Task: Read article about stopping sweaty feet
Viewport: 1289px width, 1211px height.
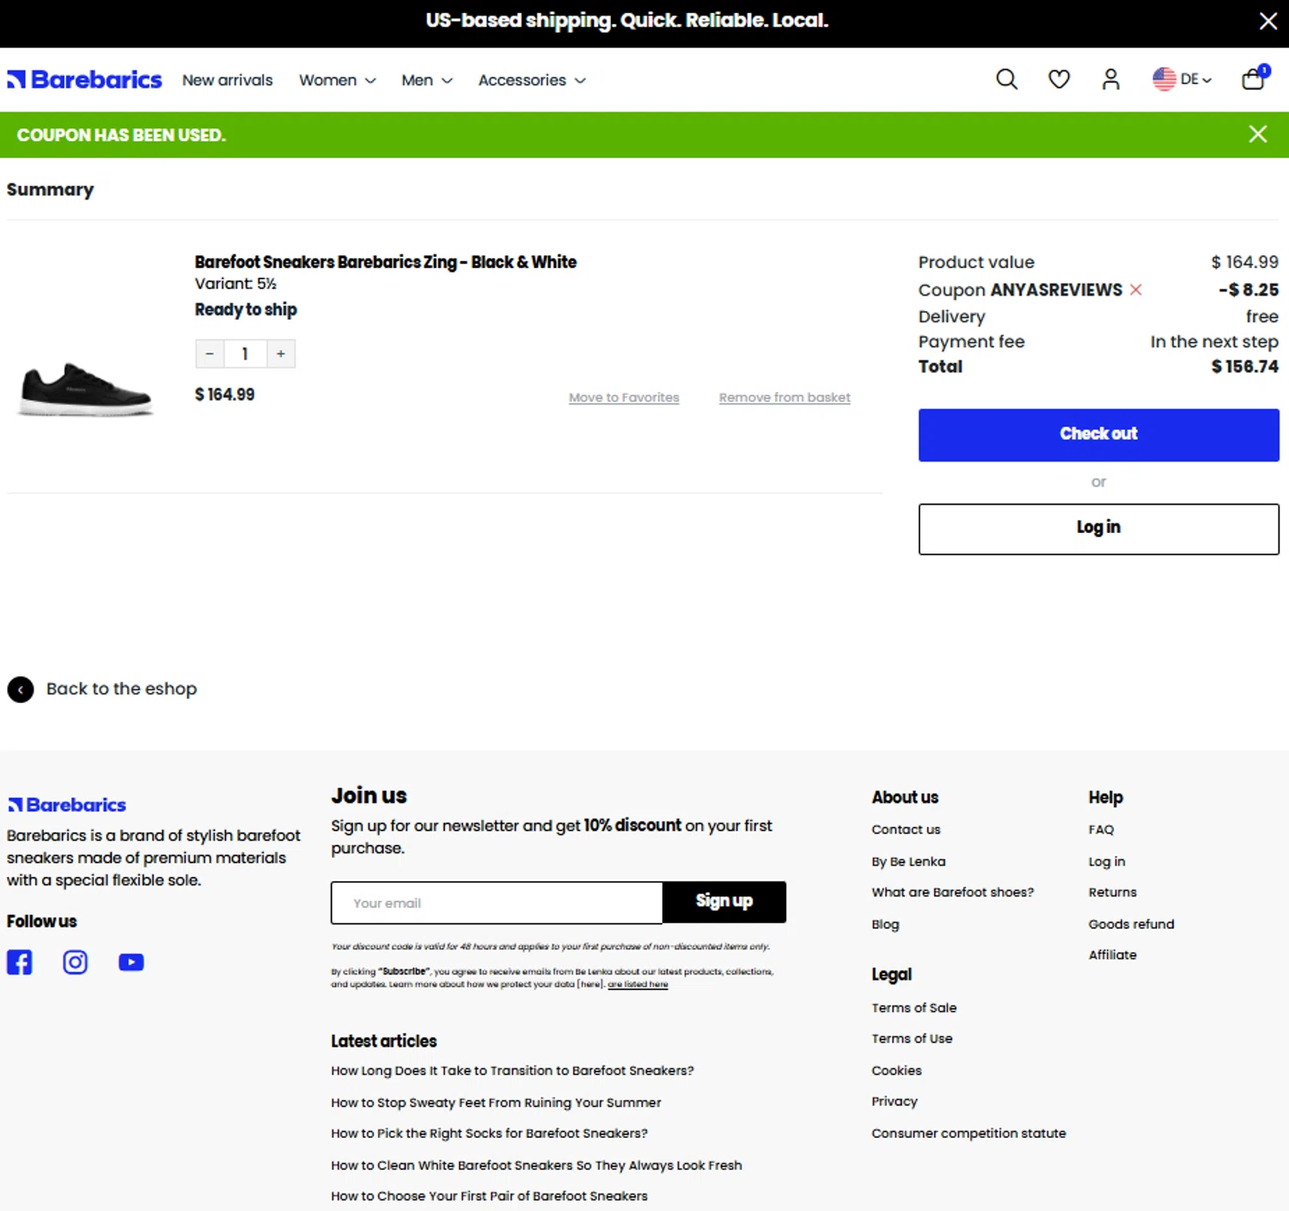Action: pyautogui.click(x=496, y=1102)
